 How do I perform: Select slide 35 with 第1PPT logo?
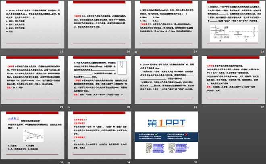point(166,135)
